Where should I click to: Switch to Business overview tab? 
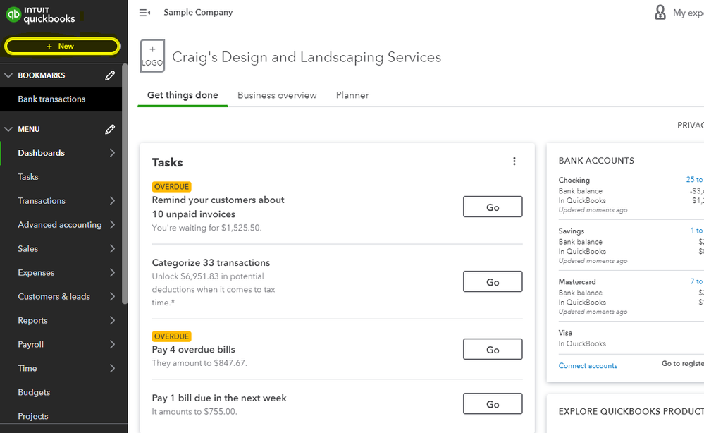coord(277,95)
